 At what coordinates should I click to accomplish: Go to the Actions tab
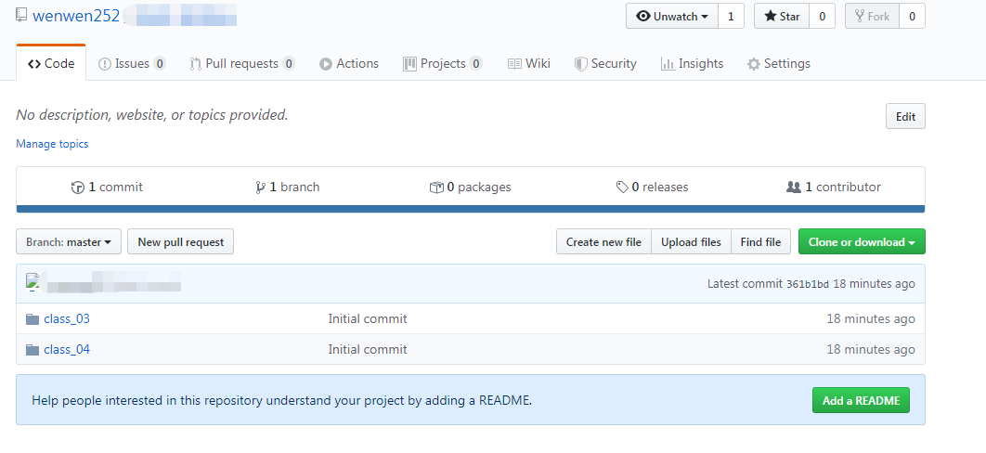349,63
